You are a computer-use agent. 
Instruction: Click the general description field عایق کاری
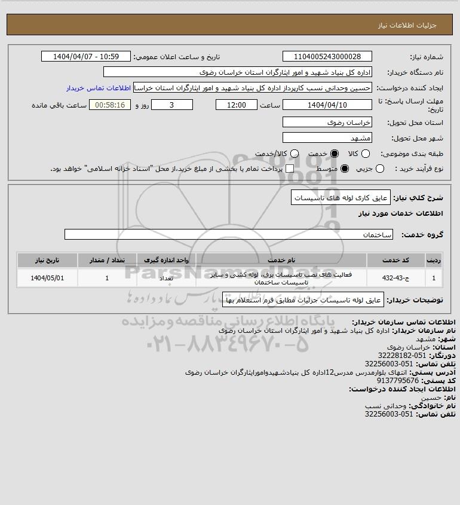(x=341, y=198)
